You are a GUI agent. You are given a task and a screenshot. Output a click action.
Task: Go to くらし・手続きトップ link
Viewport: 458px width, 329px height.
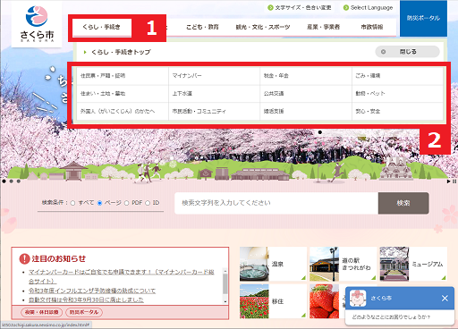pyautogui.click(x=121, y=52)
